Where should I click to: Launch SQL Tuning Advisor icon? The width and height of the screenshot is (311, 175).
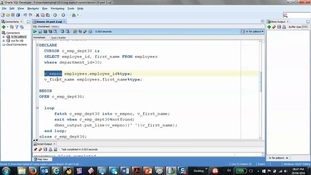tap(55, 32)
